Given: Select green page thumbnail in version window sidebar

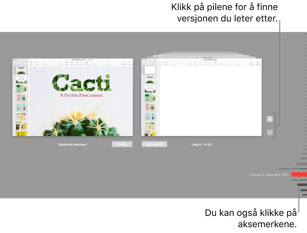Looking at the screenshot, I should (150, 98).
